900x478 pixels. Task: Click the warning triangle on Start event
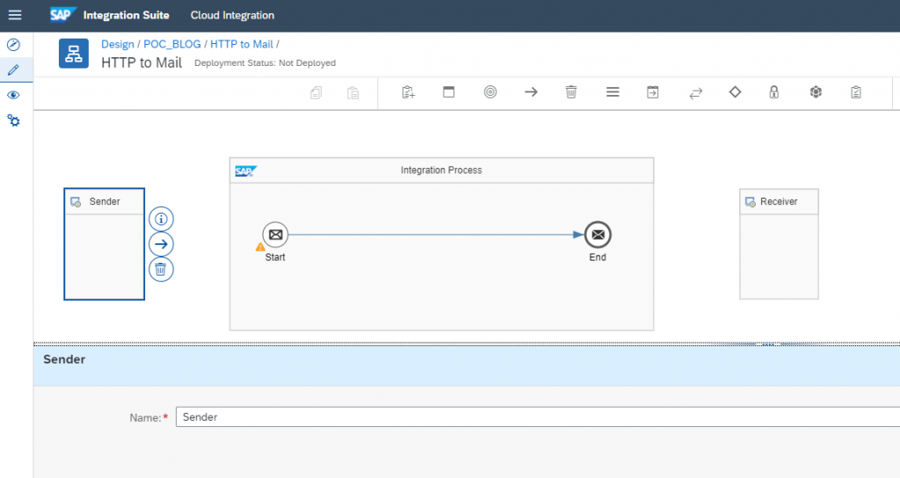tap(260, 247)
